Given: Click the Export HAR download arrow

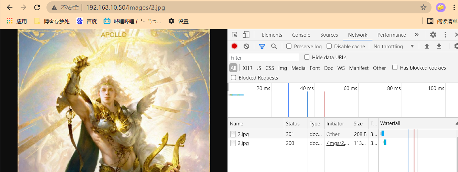Looking at the screenshot, I should pos(439,46).
